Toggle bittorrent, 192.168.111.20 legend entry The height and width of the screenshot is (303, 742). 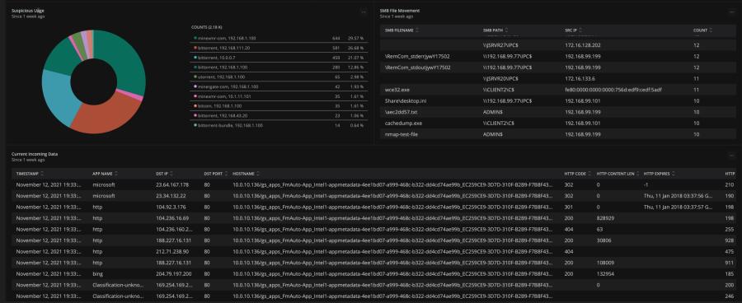tap(279, 48)
